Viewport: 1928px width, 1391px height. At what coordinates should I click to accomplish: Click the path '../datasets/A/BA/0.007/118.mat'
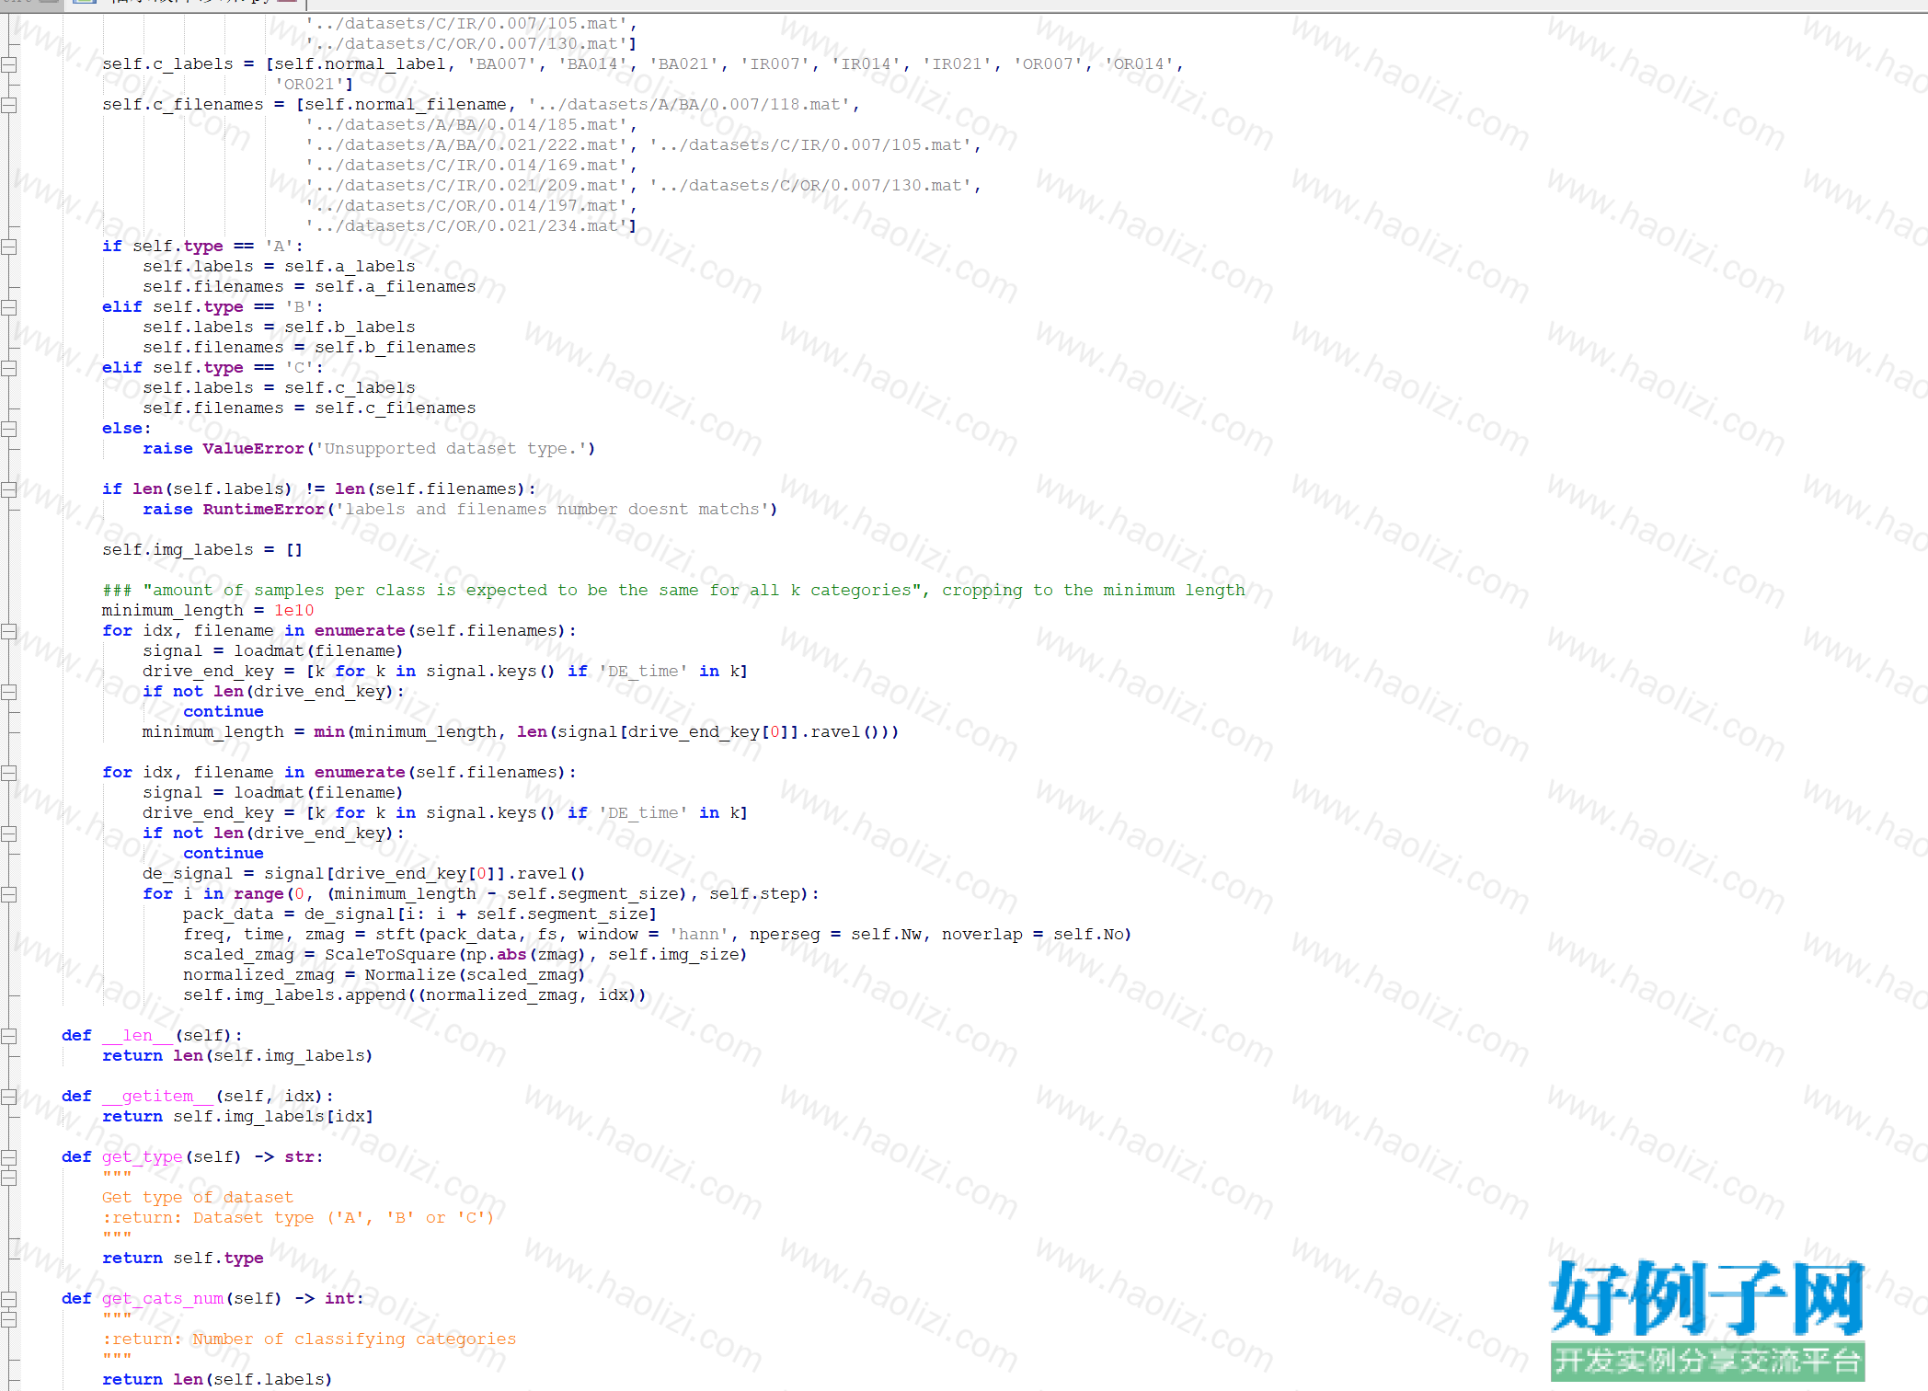click(x=690, y=105)
